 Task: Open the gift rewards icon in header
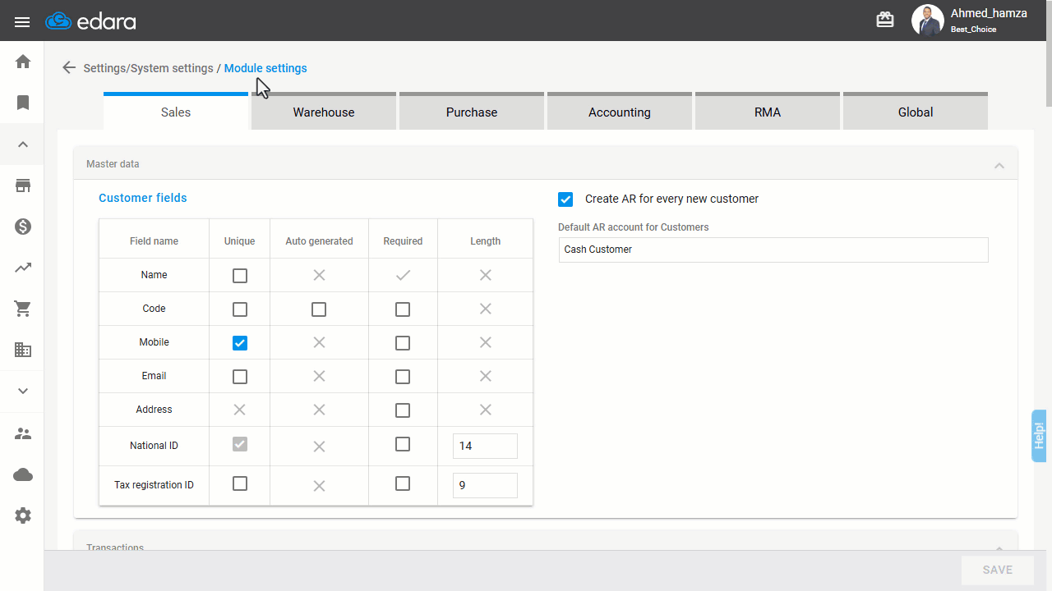pos(885,20)
